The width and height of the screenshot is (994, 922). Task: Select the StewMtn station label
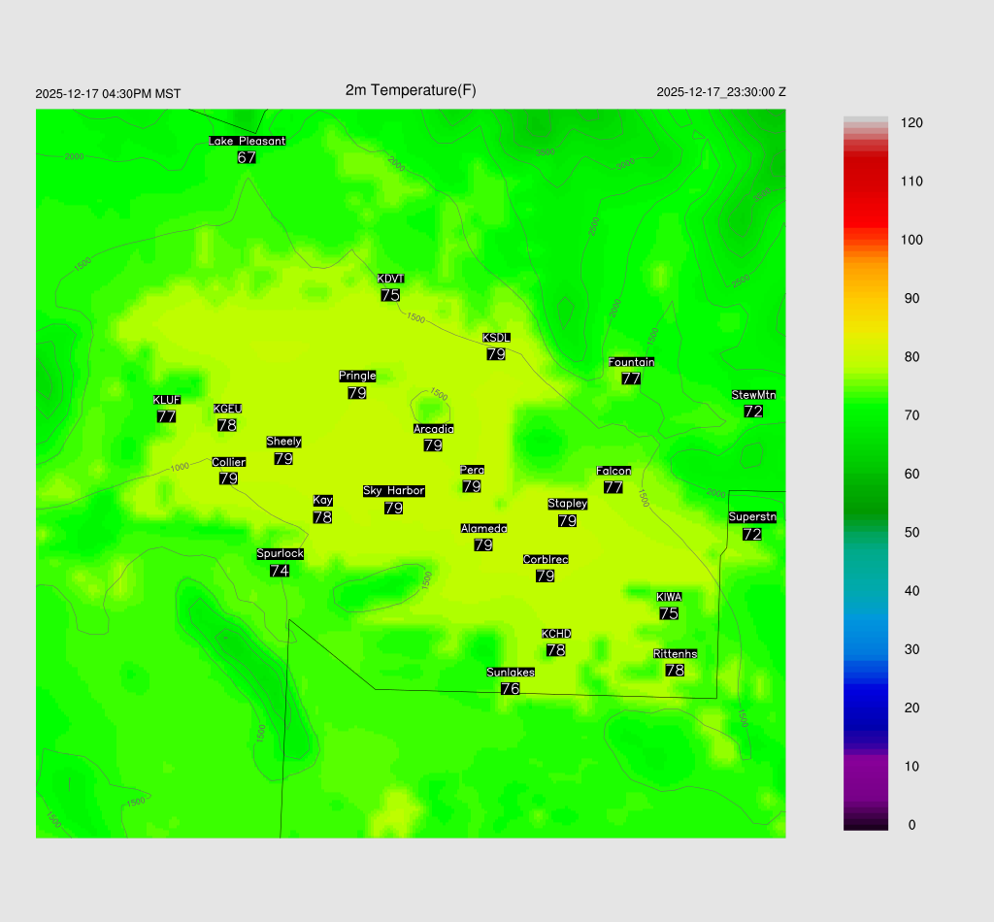[x=753, y=395]
